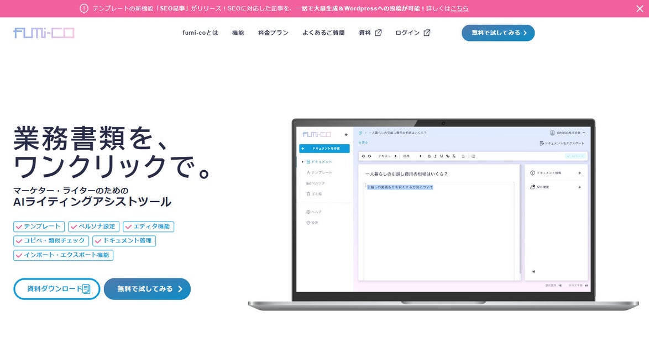This screenshot has height=348, width=649.
Task: Go to the よくあるご質問 menu item
Action: click(323, 33)
